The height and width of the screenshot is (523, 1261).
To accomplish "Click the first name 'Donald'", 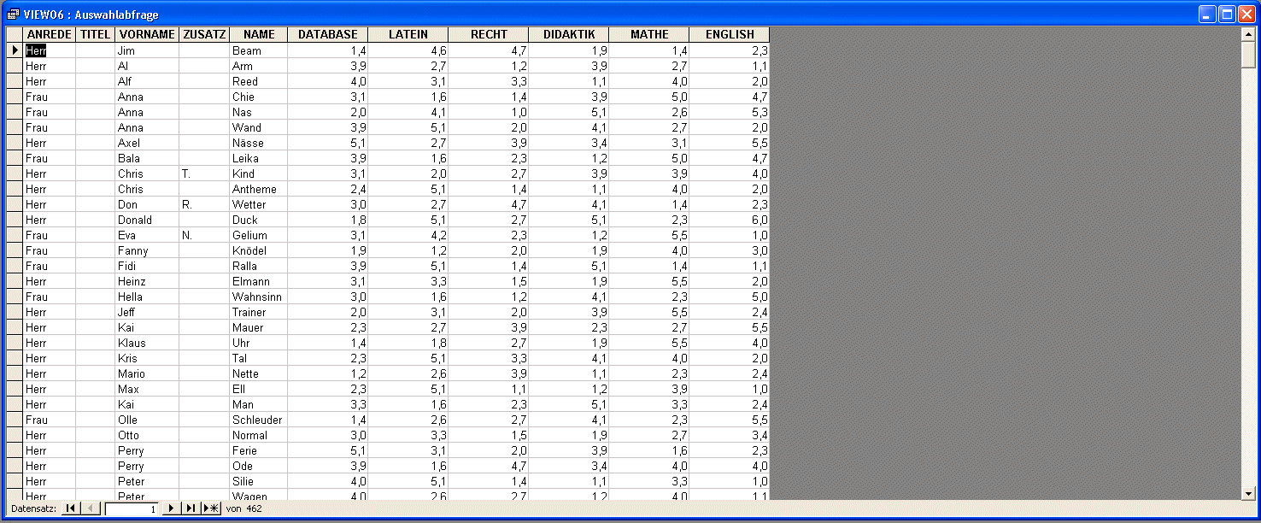I will pos(147,220).
